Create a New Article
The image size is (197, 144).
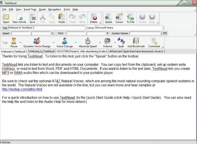coord(19,18)
